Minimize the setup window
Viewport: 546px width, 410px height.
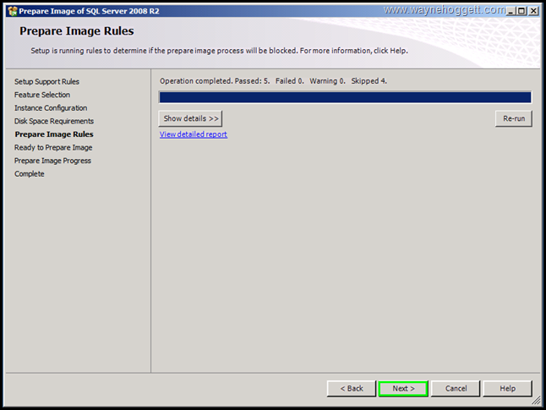[511, 11]
